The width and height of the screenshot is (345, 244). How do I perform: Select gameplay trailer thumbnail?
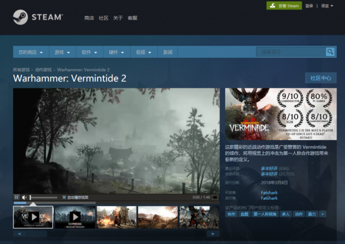(33, 217)
